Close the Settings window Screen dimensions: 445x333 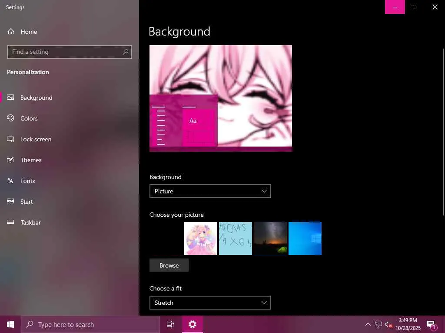435,7
